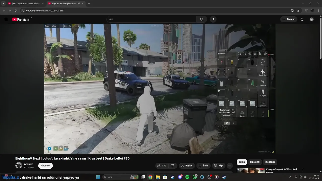The width and height of the screenshot is (322, 181).
Task: Like the video with thumbs up
Action: click(162, 166)
